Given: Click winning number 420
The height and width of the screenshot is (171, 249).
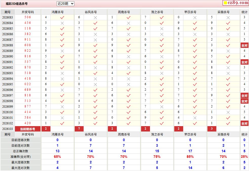Looking at the screenshot, I should (x=28, y=123).
